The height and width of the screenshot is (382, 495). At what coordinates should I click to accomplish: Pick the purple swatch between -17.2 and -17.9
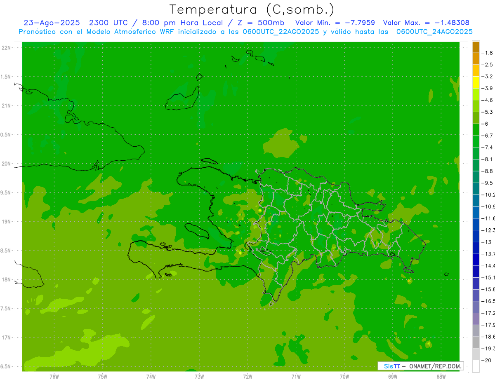(476, 319)
